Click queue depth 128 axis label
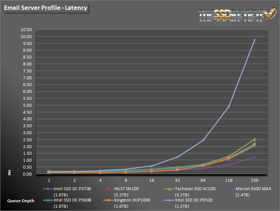 click(x=229, y=180)
